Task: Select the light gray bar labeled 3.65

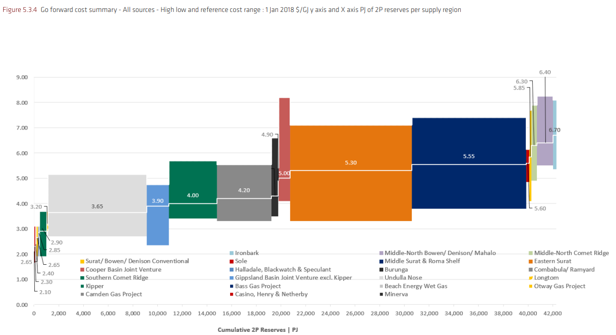Action: tap(97, 224)
